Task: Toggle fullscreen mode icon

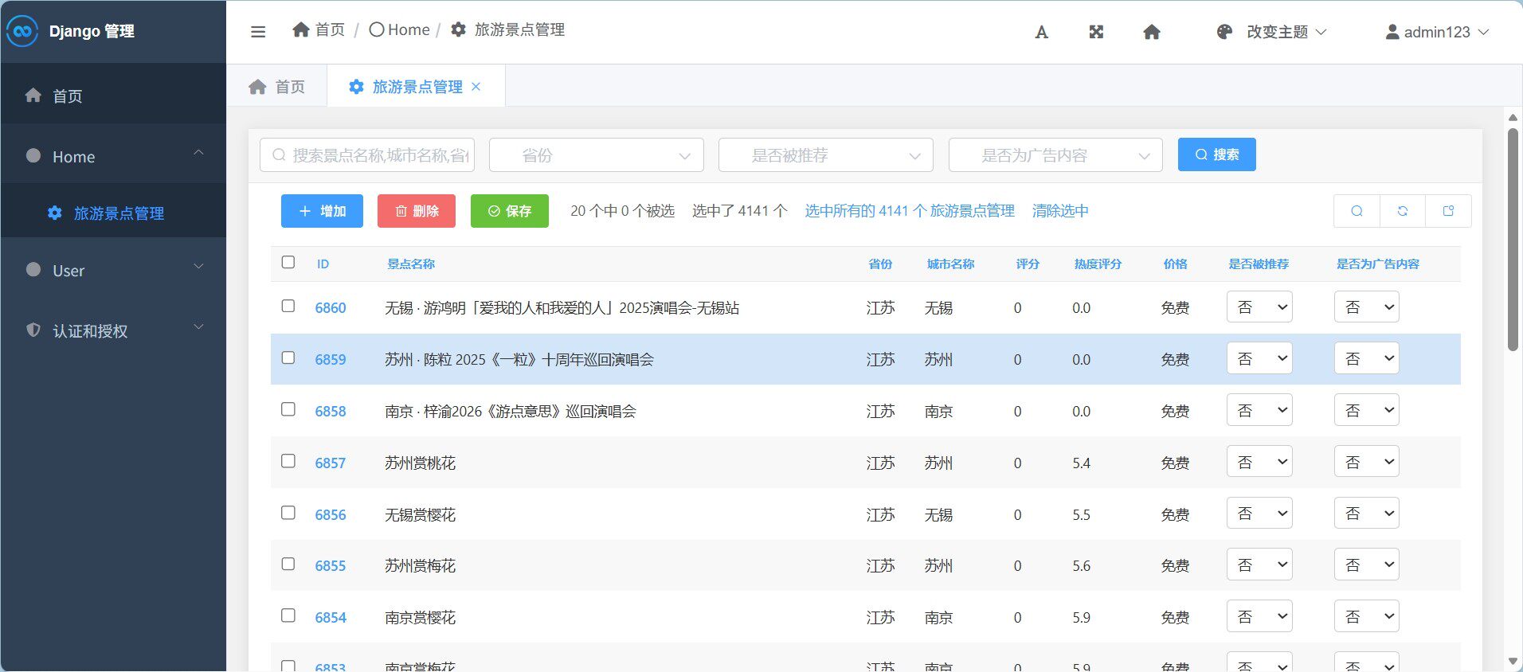Action: 1096,32
